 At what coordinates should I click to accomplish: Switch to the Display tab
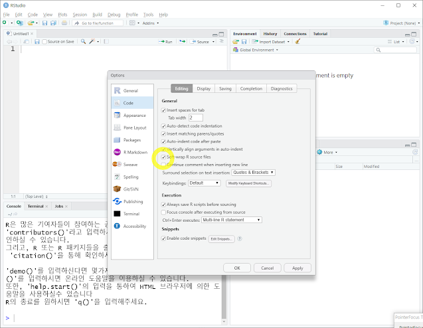pyautogui.click(x=204, y=89)
